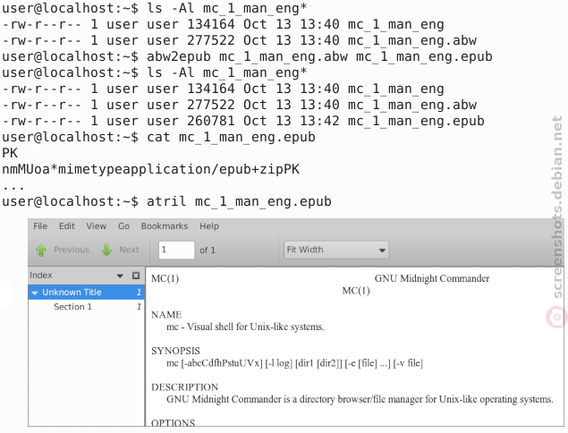Click 'mc - Visual shell for Unix-like systems.' line

(245, 327)
